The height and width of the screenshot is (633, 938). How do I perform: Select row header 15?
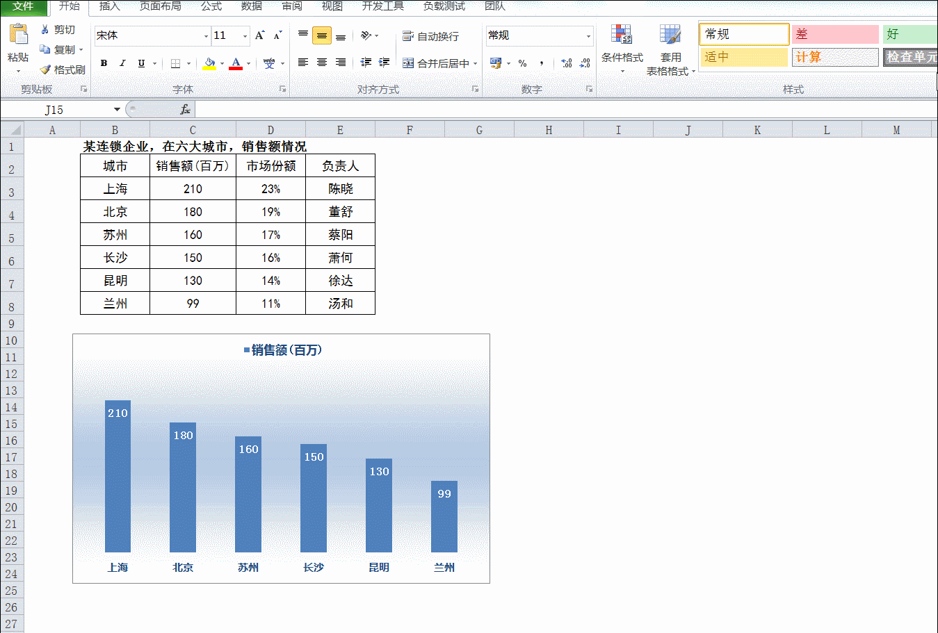click(11, 424)
